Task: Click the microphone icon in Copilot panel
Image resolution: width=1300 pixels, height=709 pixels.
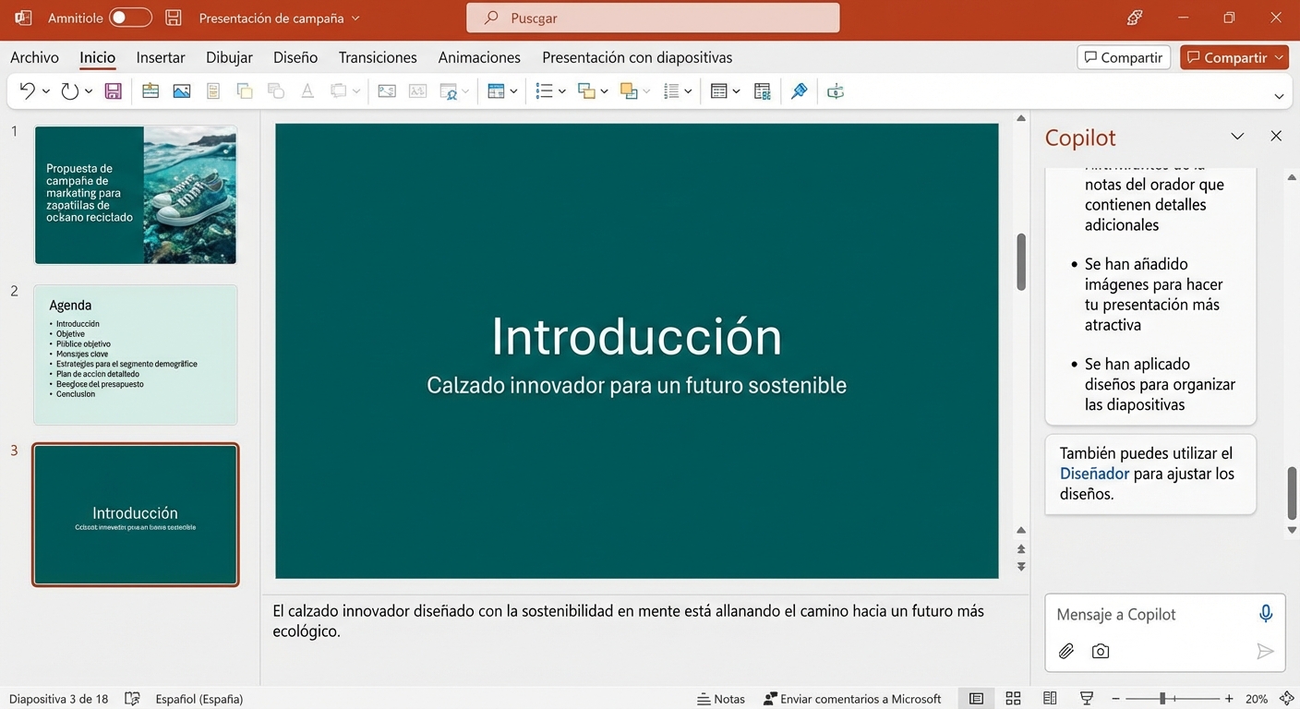Action: (x=1266, y=613)
